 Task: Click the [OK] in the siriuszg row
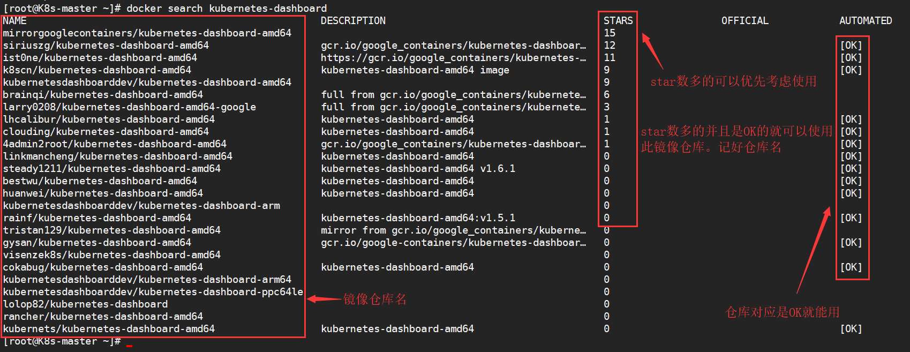coord(851,46)
